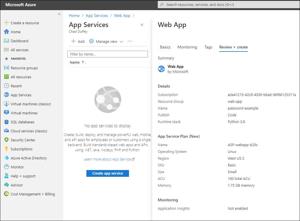Viewport: 300px width, 221px height.
Task: Collapse the left navigation sidebar
Action: (59, 14)
